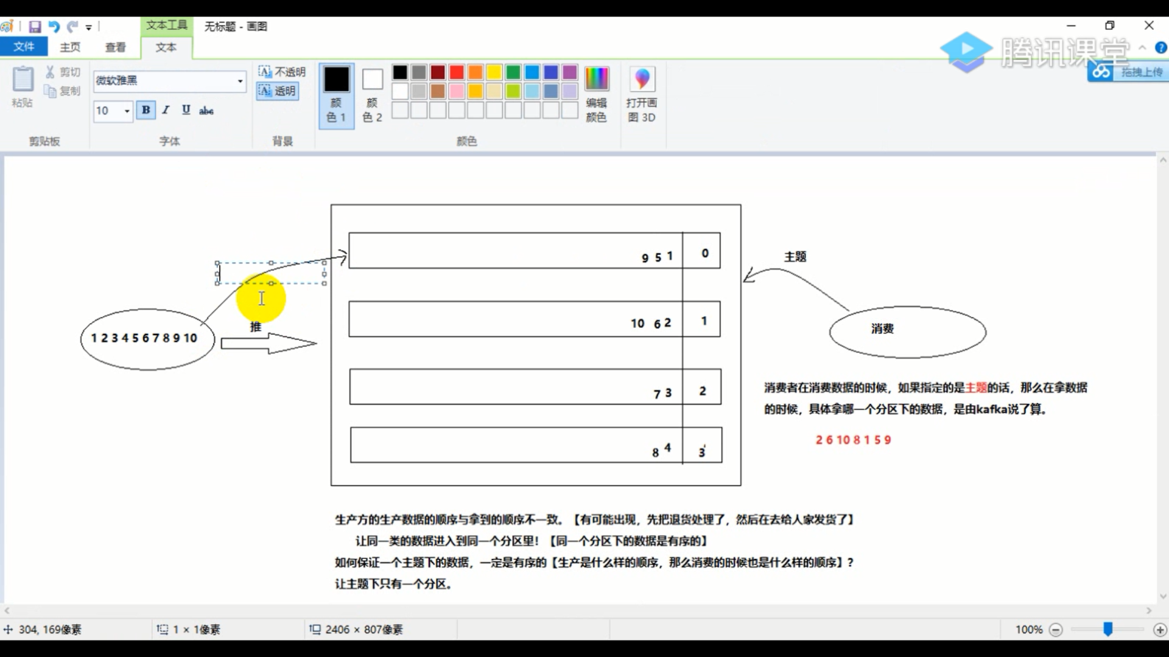Expand the font family dropdown

240,81
